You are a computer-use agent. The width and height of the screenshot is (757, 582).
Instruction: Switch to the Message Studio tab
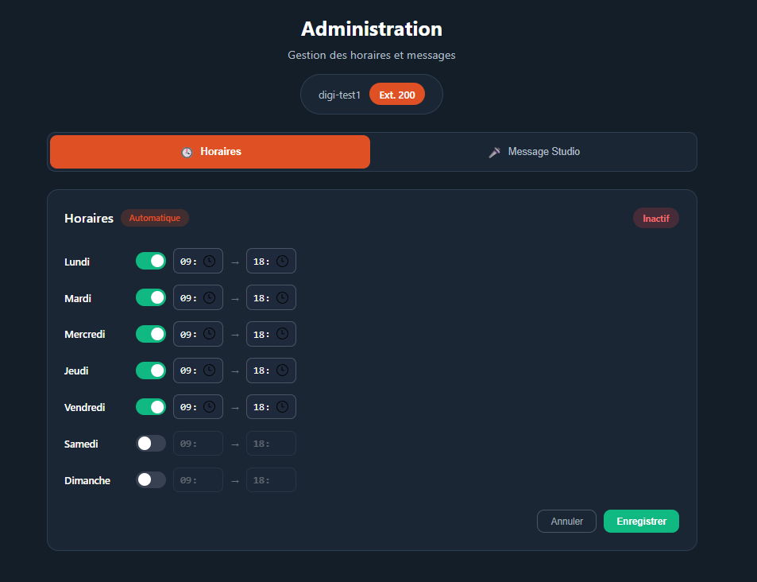point(534,151)
